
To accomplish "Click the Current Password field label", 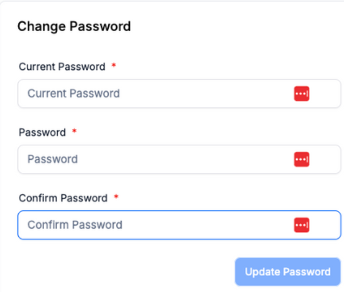I will pyautogui.click(x=62, y=67).
